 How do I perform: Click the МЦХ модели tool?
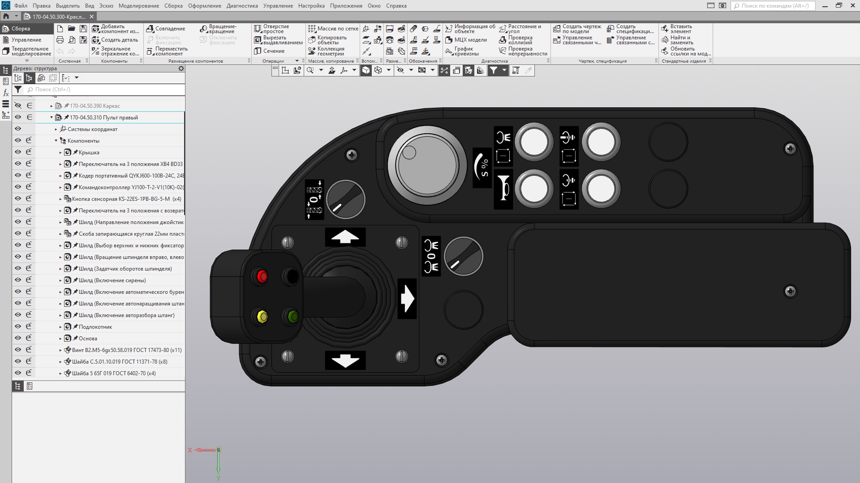[x=466, y=40]
